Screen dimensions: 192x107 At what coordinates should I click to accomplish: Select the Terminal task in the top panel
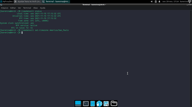pos(56,2)
